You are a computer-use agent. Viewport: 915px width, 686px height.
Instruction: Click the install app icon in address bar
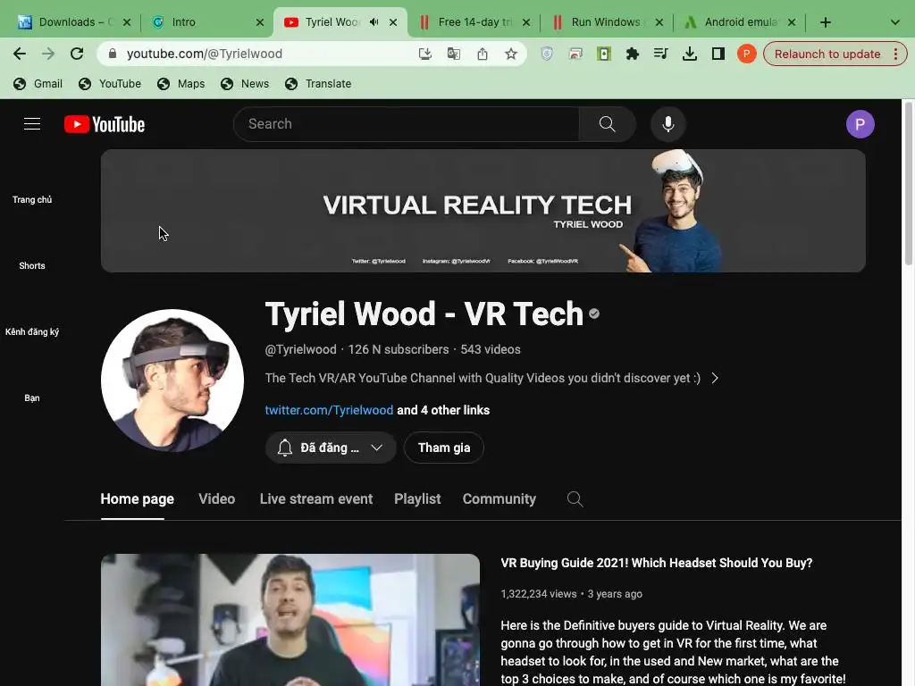click(424, 54)
